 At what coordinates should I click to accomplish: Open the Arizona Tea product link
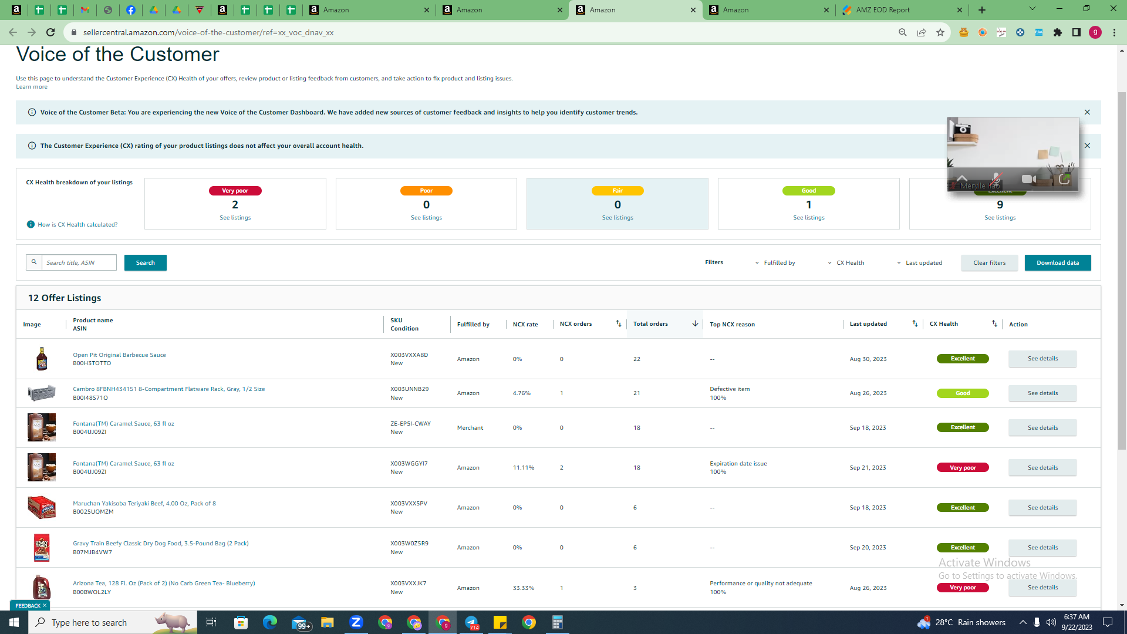164,584
